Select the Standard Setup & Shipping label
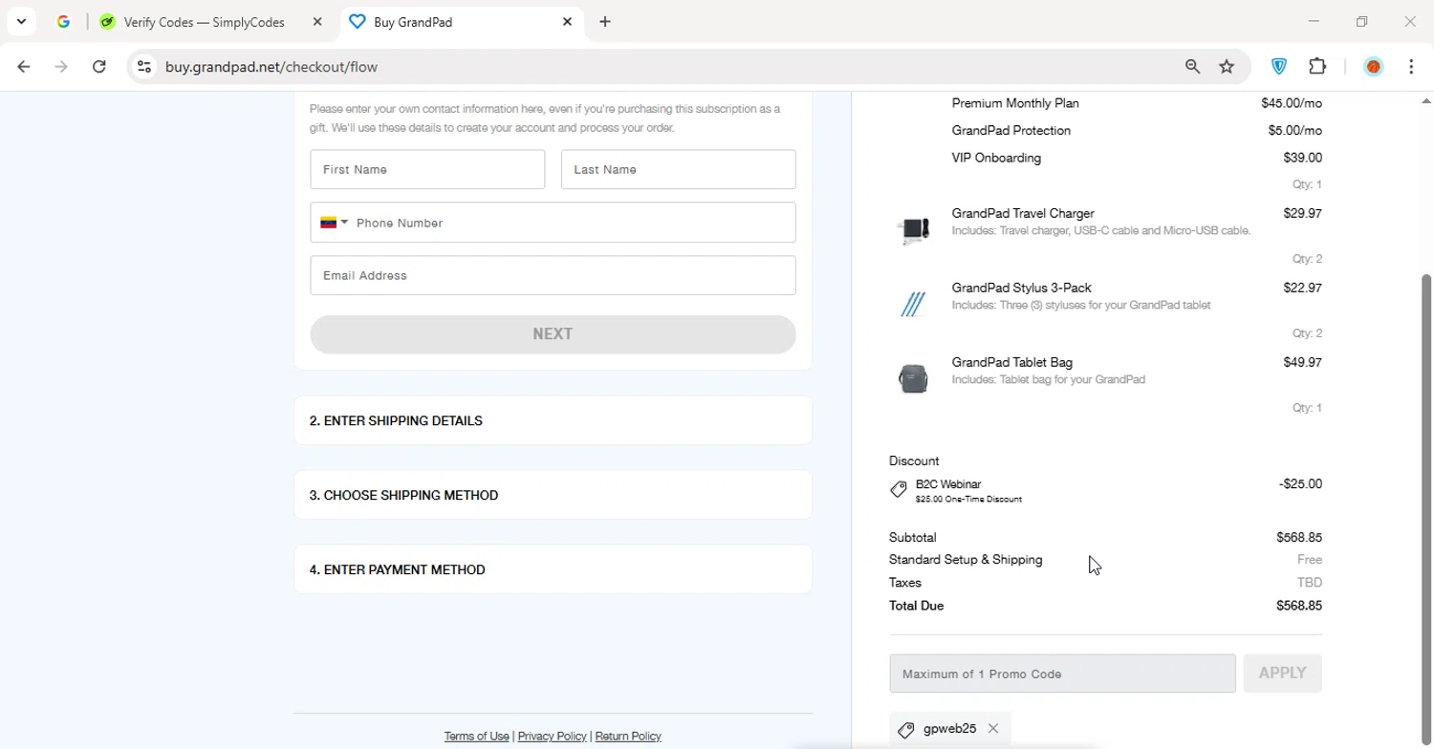The width and height of the screenshot is (1434, 749). tap(966, 560)
